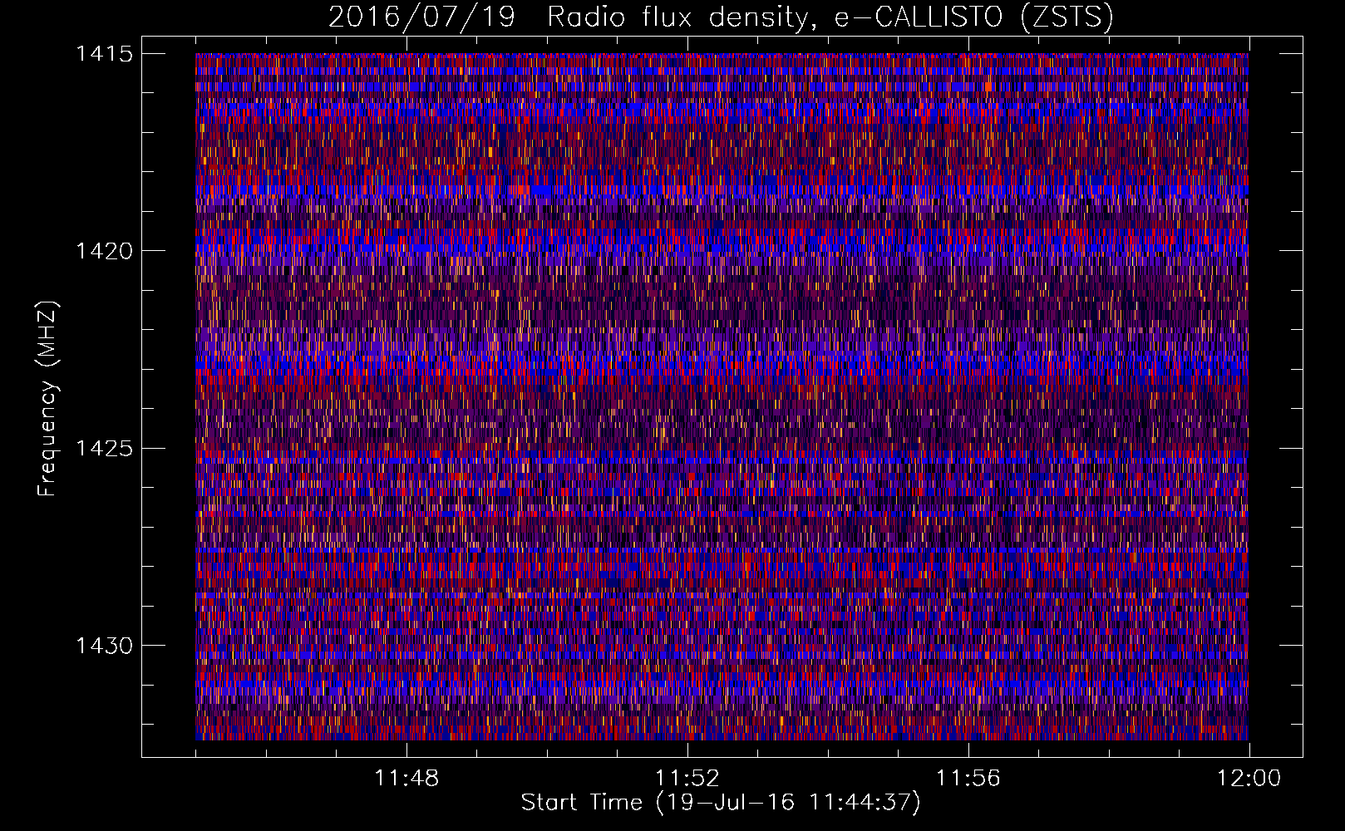The width and height of the screenshot is (1345, 831).
Task: Click the 11:52 time axis label
Action: tap(687, 779)
